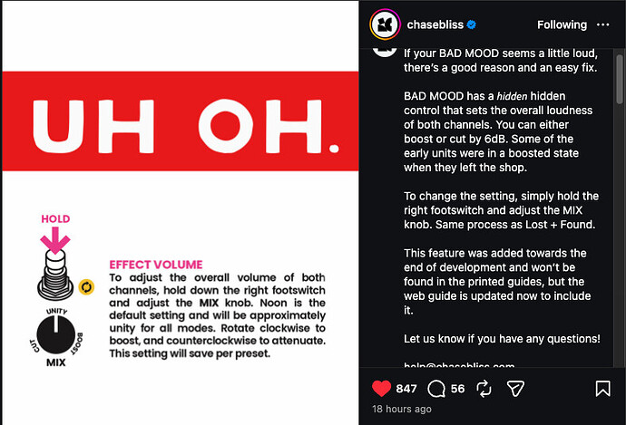Click the MIX knob illustration
The image size is (626, 425).
(56, 335)
